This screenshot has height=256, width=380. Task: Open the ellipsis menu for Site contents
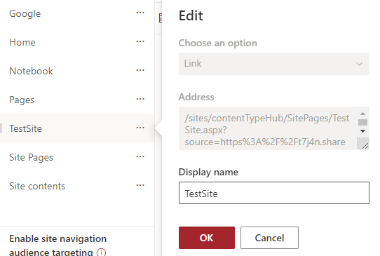pyautogui.click(x=140, y=185)
